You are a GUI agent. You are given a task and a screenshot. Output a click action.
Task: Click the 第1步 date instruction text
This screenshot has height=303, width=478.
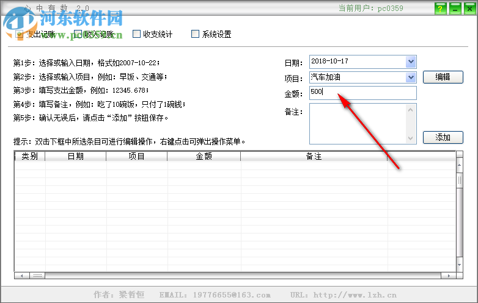click(x=86, y=63)
